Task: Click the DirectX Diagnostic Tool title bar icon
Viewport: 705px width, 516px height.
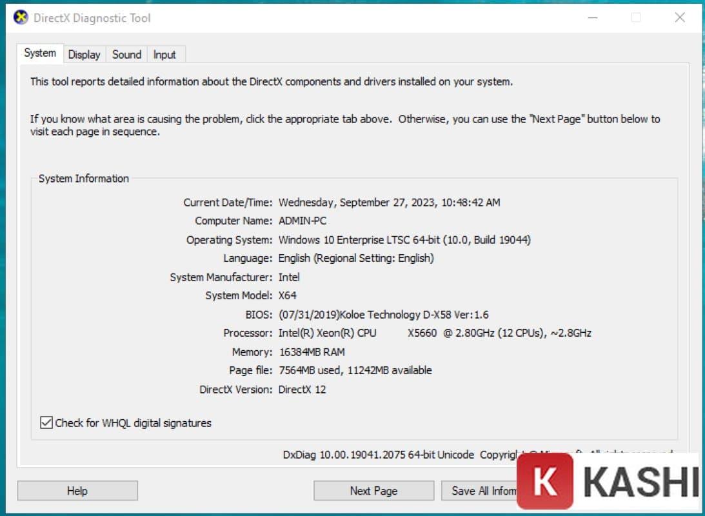Action: pyautogui.click(x=21, y=17)
